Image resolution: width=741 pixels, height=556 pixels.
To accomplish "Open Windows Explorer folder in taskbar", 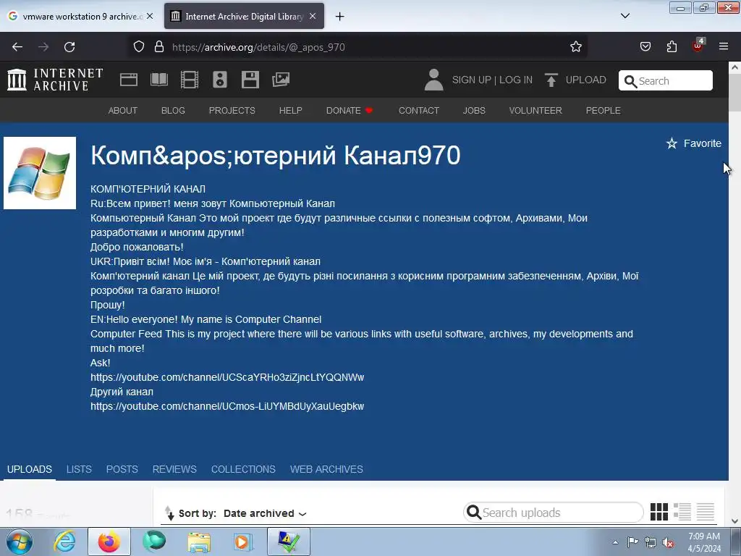I will click(199, 542).
